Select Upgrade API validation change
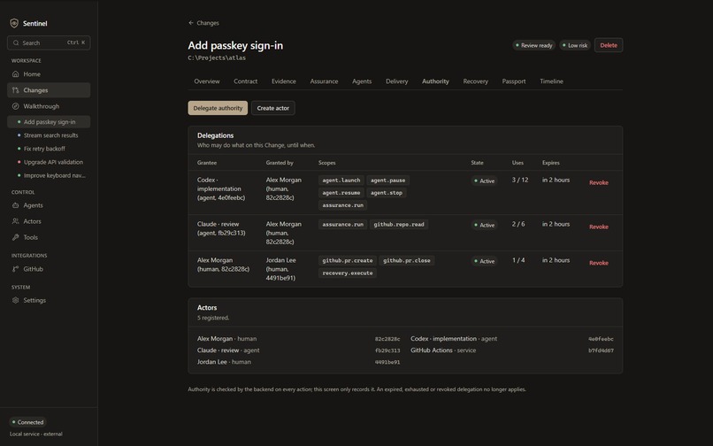This screenshot has width=713, height=446. (49, 162)
